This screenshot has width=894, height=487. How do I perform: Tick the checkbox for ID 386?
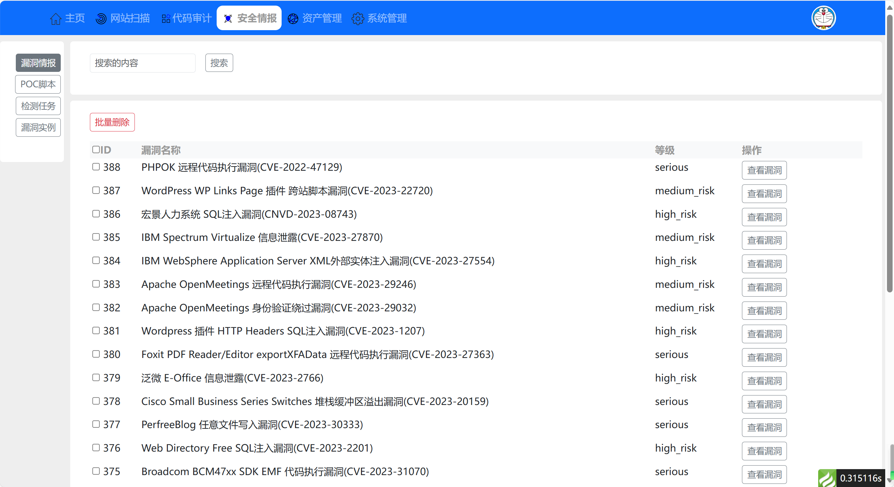[x=96, y=214]
